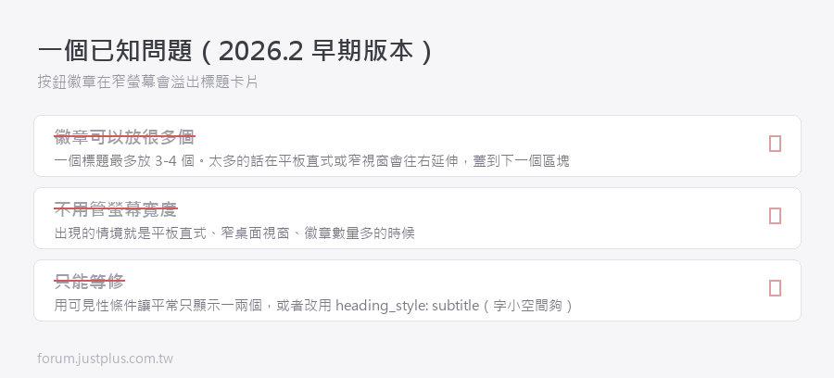
Task: Click the subtitle 按鈕徽章在窄螢幕會溢出標題卡片
Action: (148, 82)
